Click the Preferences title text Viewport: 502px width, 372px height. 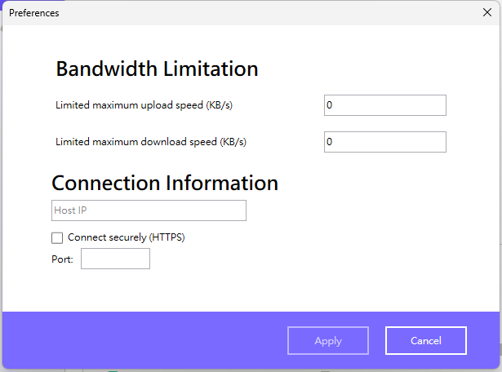(x=33, y=13)
